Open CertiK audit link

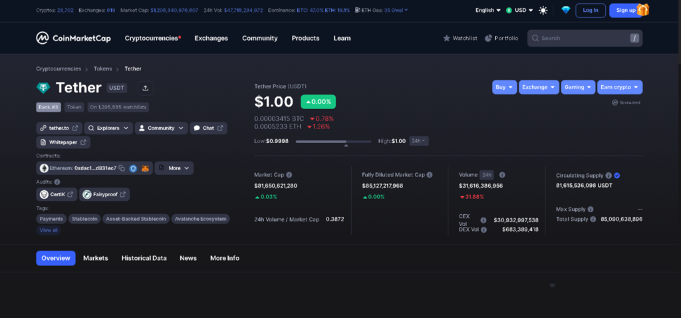57,194
